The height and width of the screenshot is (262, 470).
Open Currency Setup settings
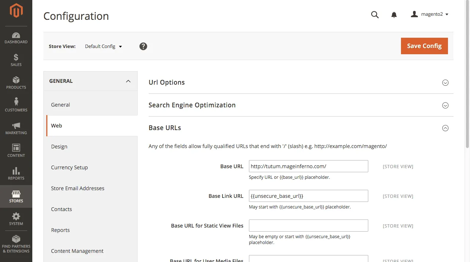click(x=69, y=167)
